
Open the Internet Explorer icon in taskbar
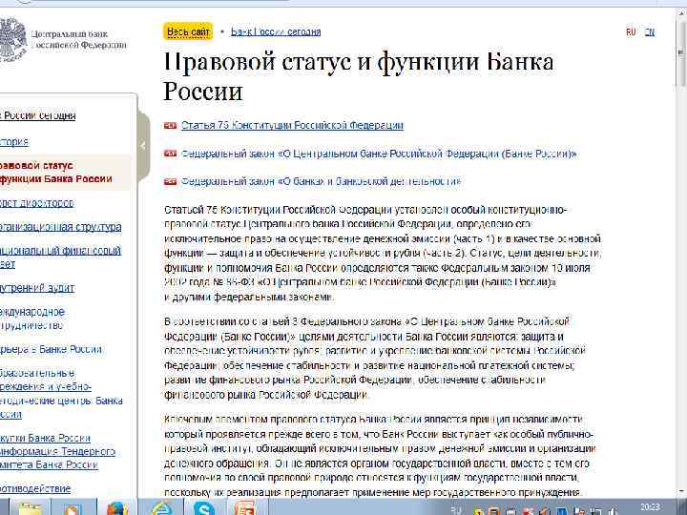click(162, 508)
